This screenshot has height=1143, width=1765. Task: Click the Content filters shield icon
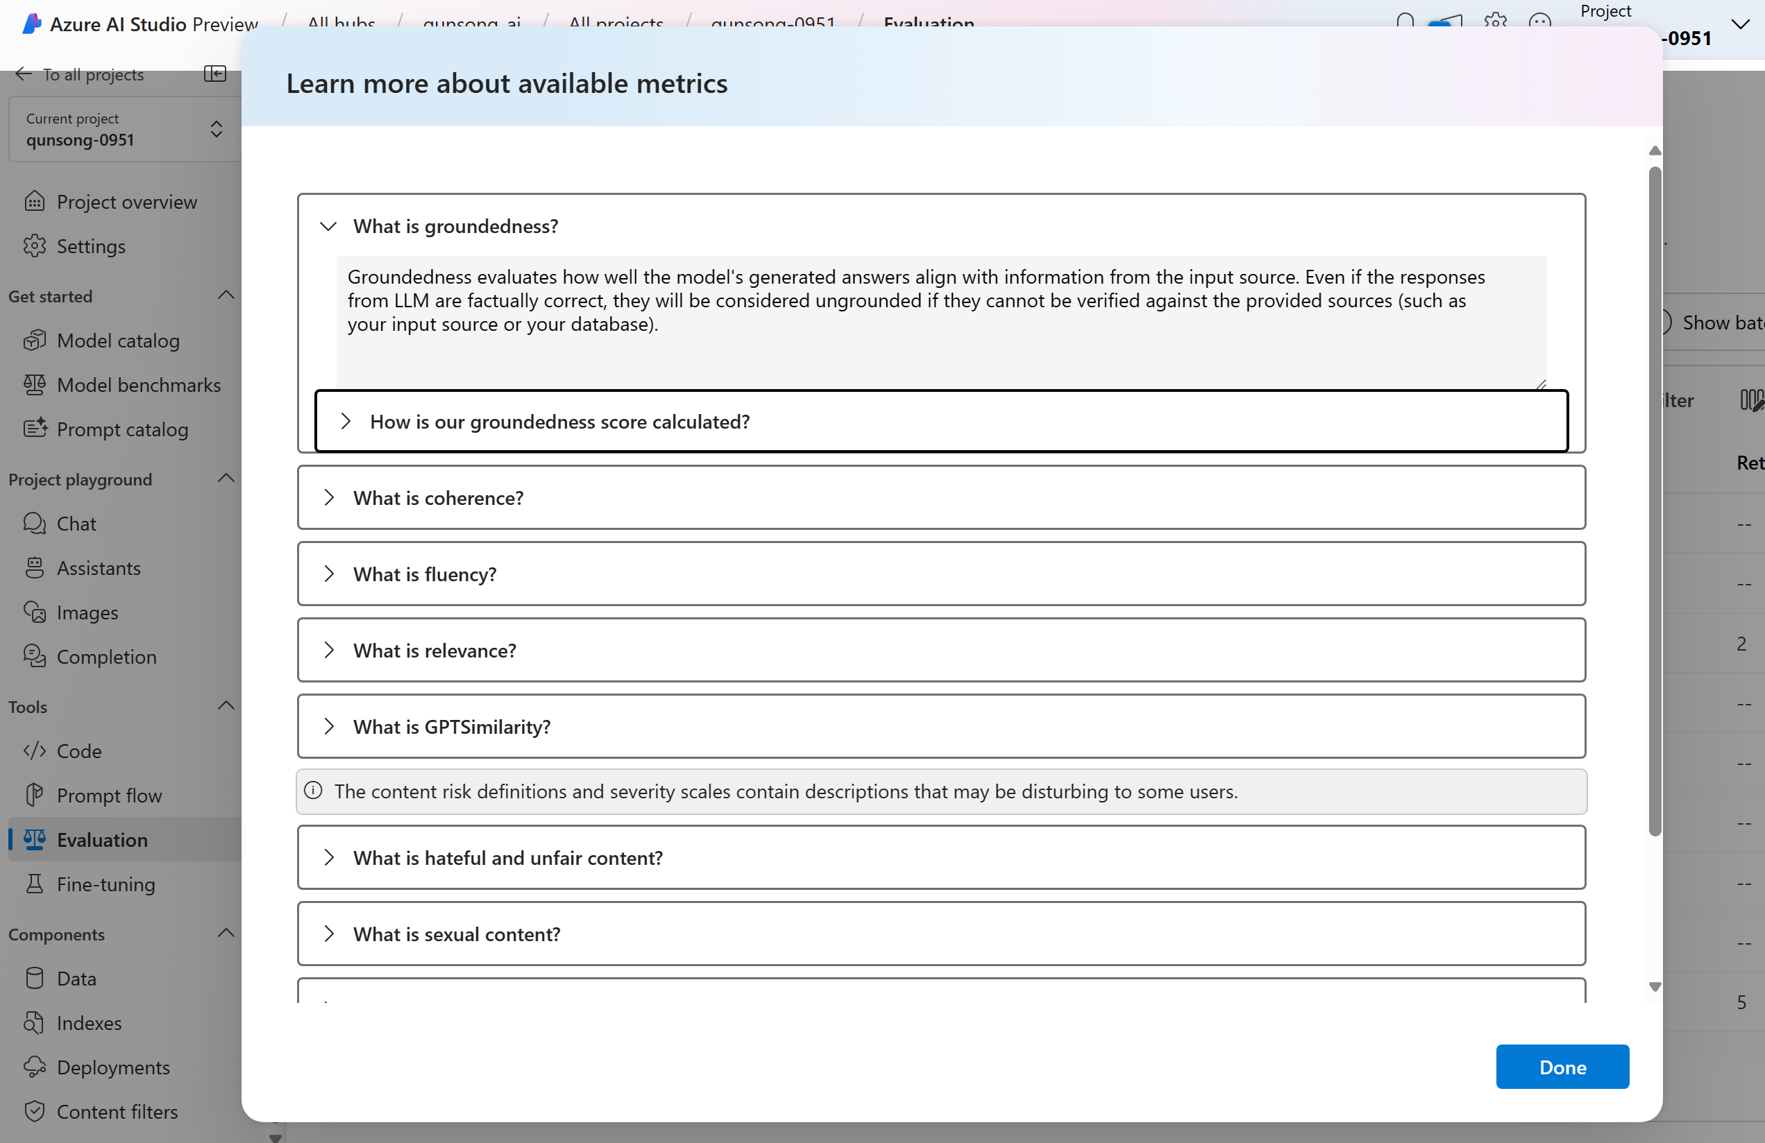[34, 1111]
